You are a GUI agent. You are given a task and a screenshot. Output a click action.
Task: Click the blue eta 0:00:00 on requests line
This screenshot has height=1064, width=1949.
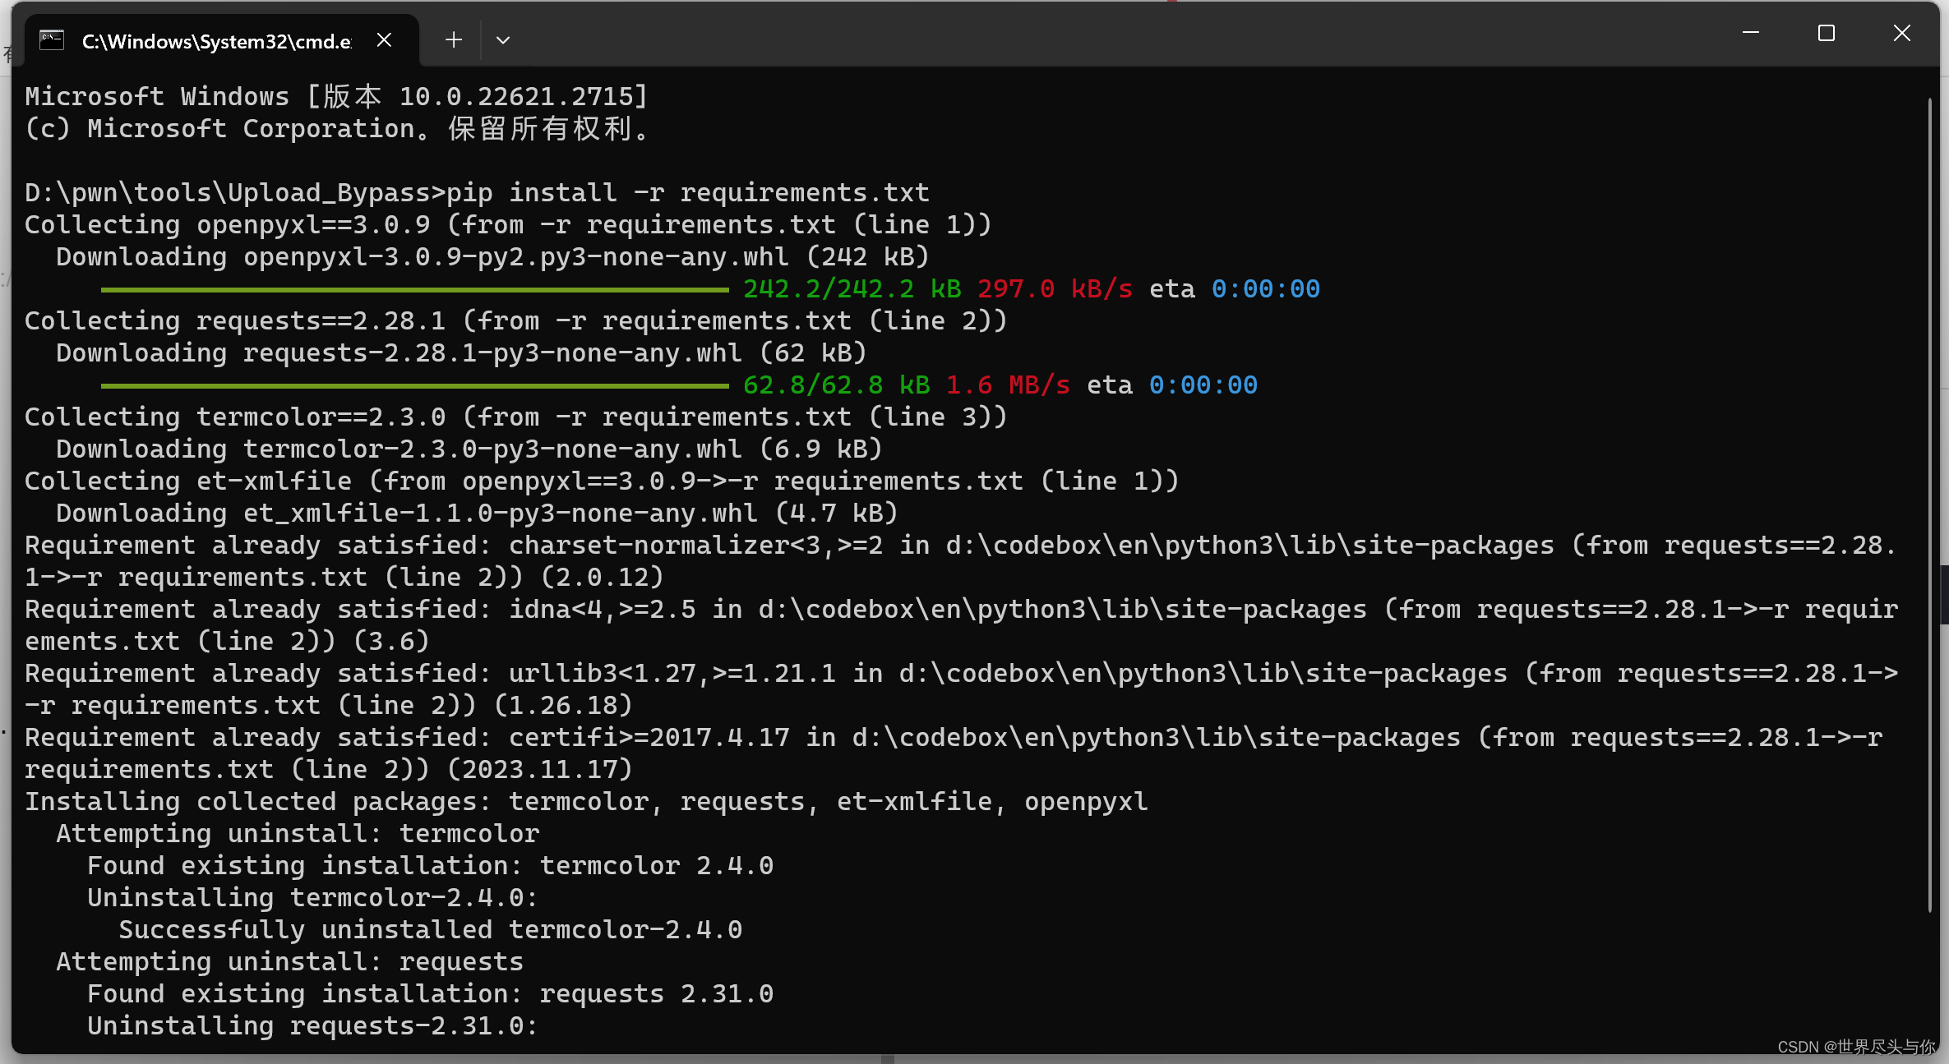coord(1203,385)
